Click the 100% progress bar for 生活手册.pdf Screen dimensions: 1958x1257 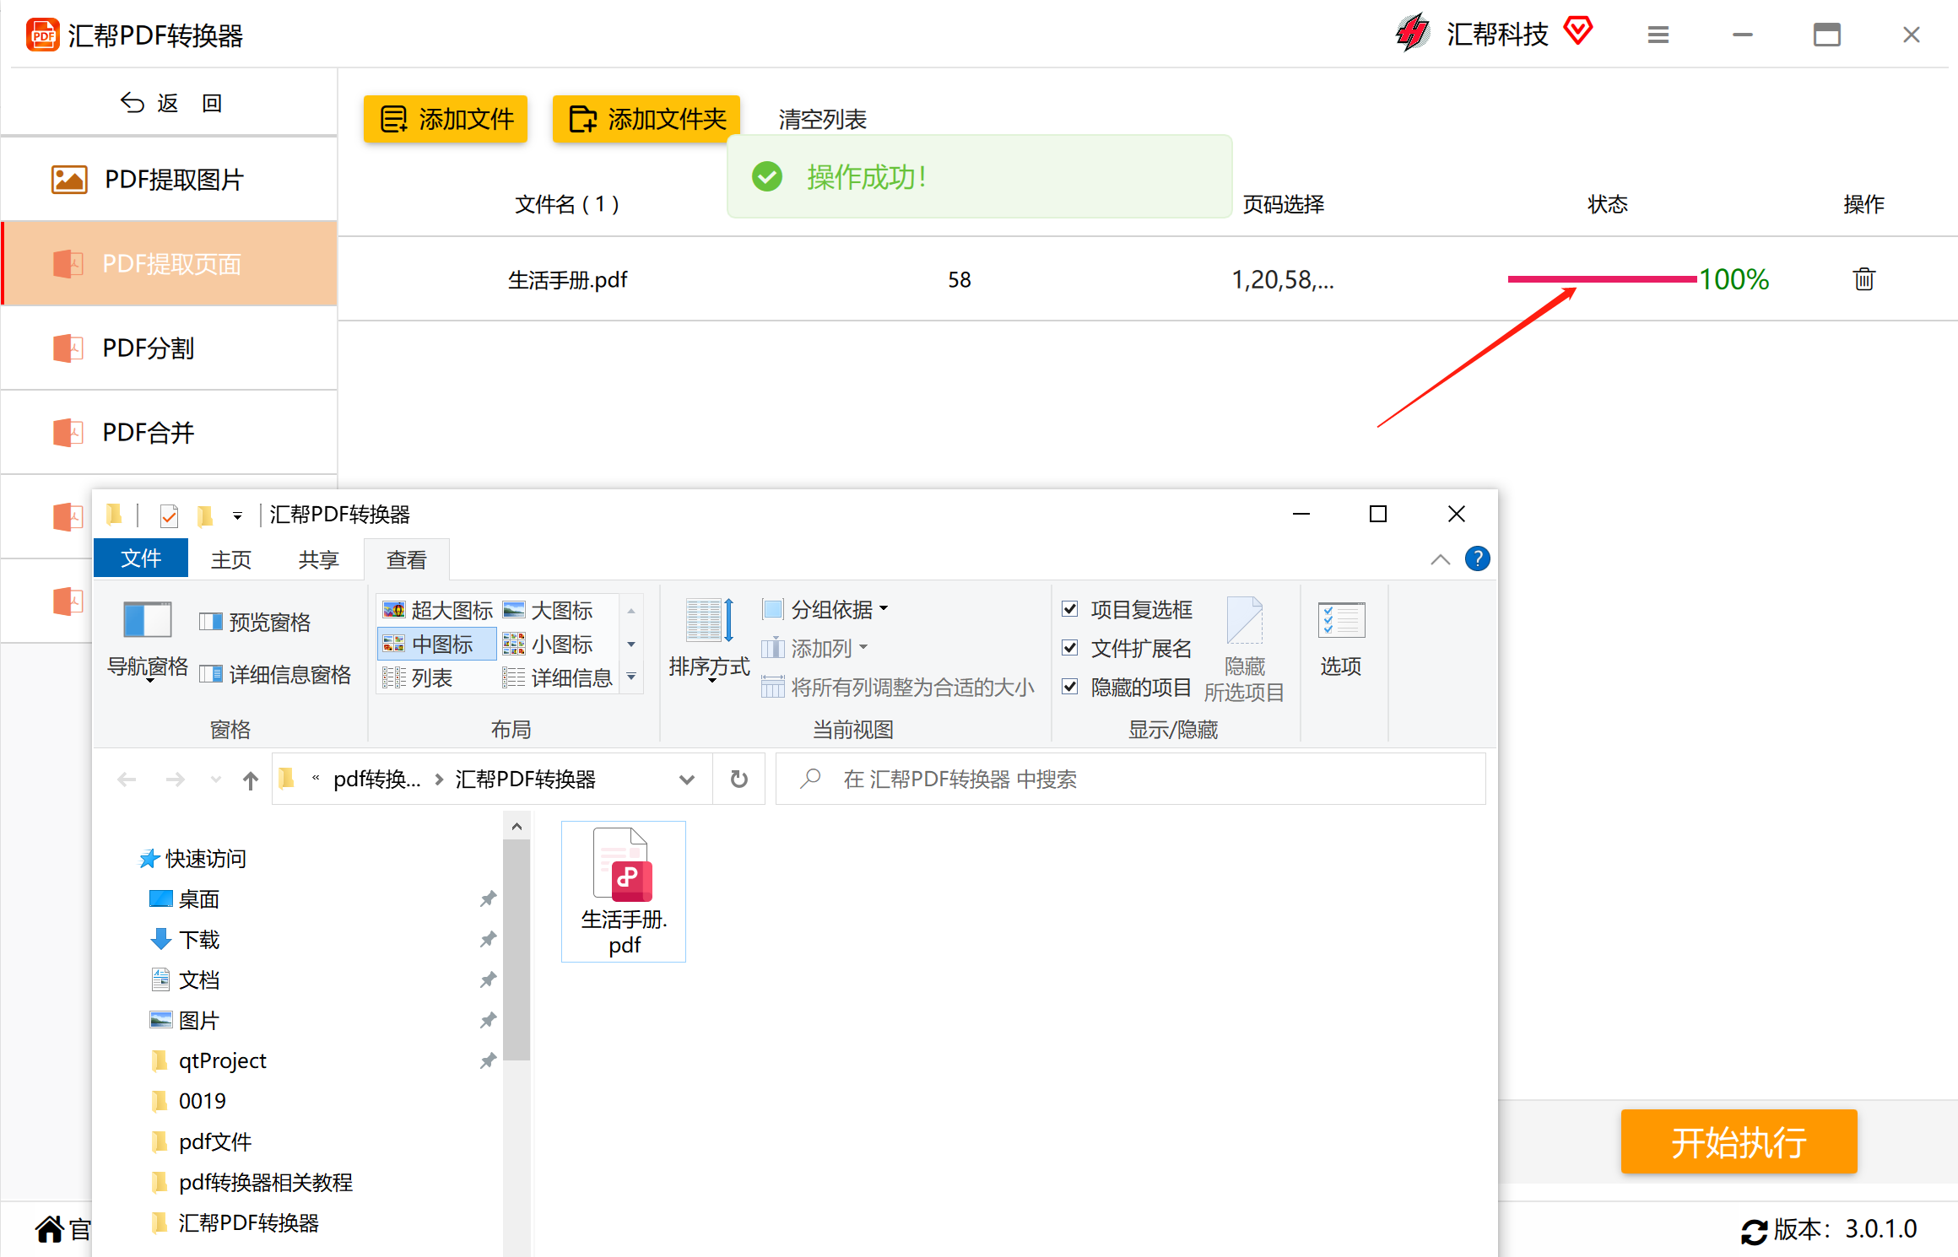(1602, 279)
